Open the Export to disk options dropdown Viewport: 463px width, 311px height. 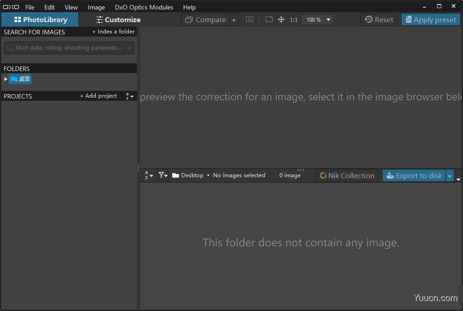[450, 175]
